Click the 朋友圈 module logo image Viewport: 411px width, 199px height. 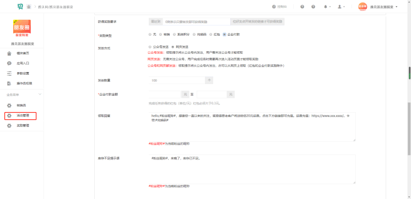coord(21,28)
